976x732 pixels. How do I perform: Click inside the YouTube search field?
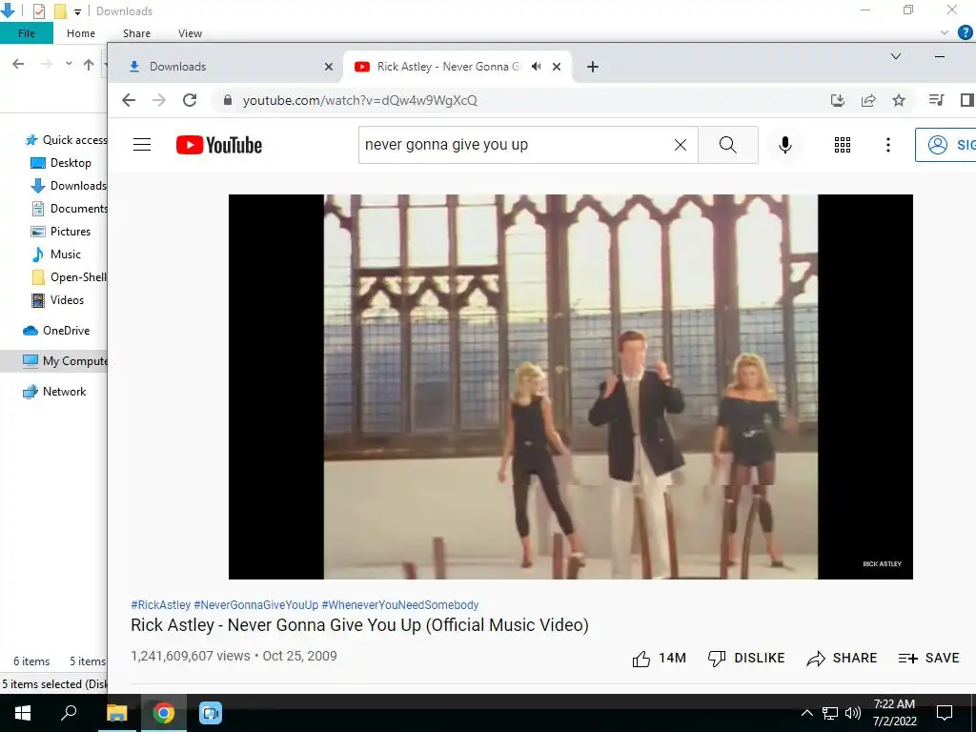(x=514, y=145)
